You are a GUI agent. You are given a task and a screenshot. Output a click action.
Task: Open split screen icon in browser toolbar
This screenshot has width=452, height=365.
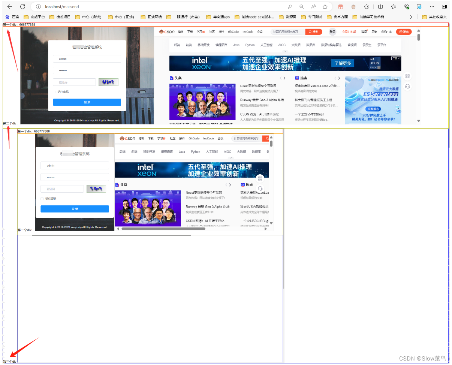pos(380,7)
